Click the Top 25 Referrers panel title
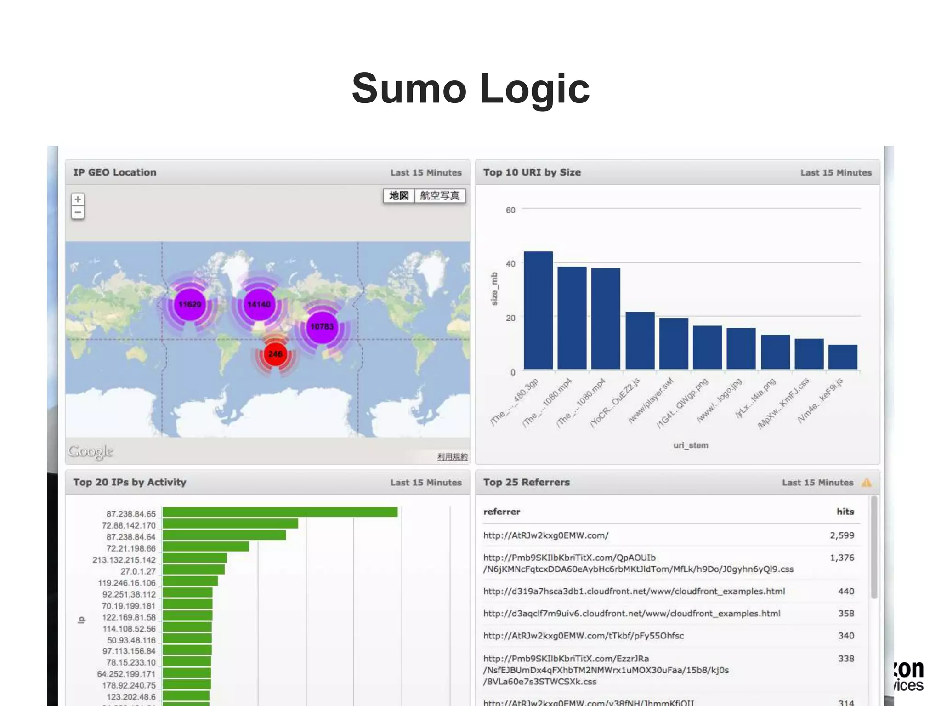 (x=526, y=483)
